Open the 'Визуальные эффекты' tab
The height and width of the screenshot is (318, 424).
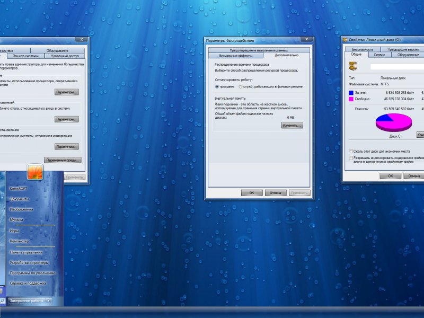[236, 56]
